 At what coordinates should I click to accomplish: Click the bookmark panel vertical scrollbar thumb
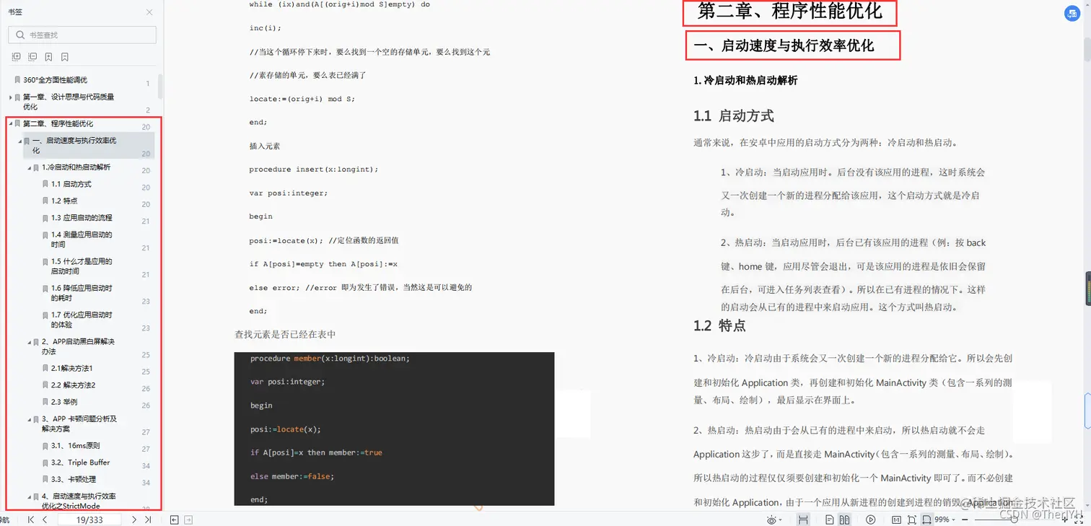160,87
